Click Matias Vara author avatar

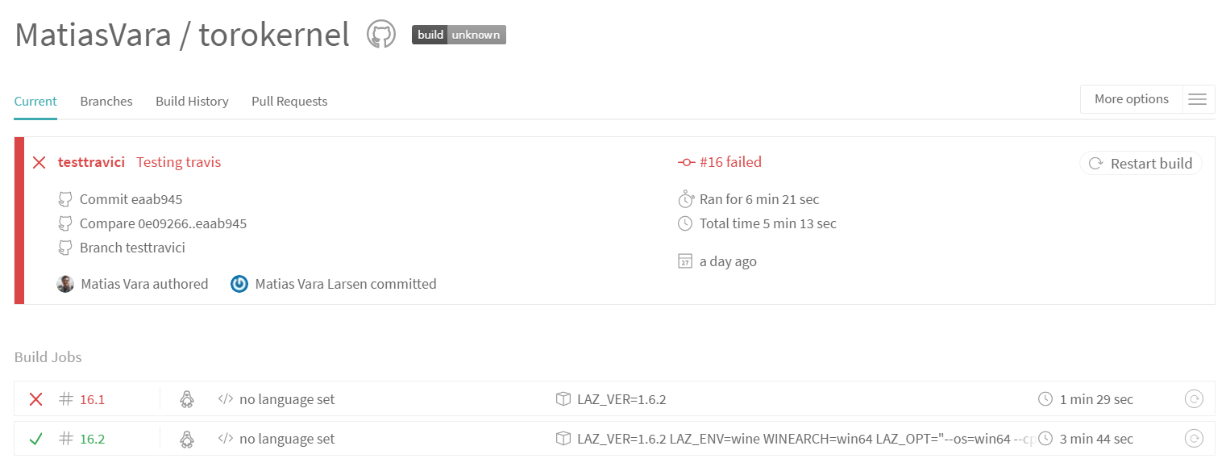click(65, 284)
